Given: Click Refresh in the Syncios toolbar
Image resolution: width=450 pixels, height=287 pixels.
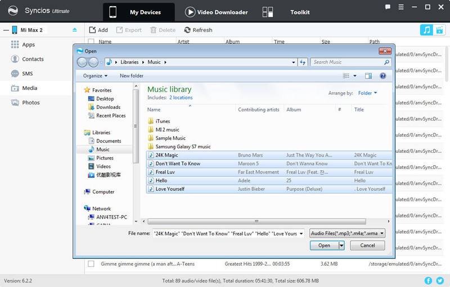Looking at the screenshot, I should [198, 30].
